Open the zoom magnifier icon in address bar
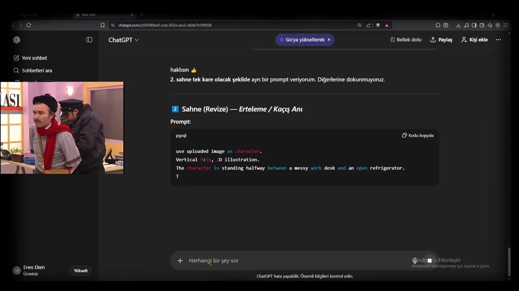 [359, 25]
